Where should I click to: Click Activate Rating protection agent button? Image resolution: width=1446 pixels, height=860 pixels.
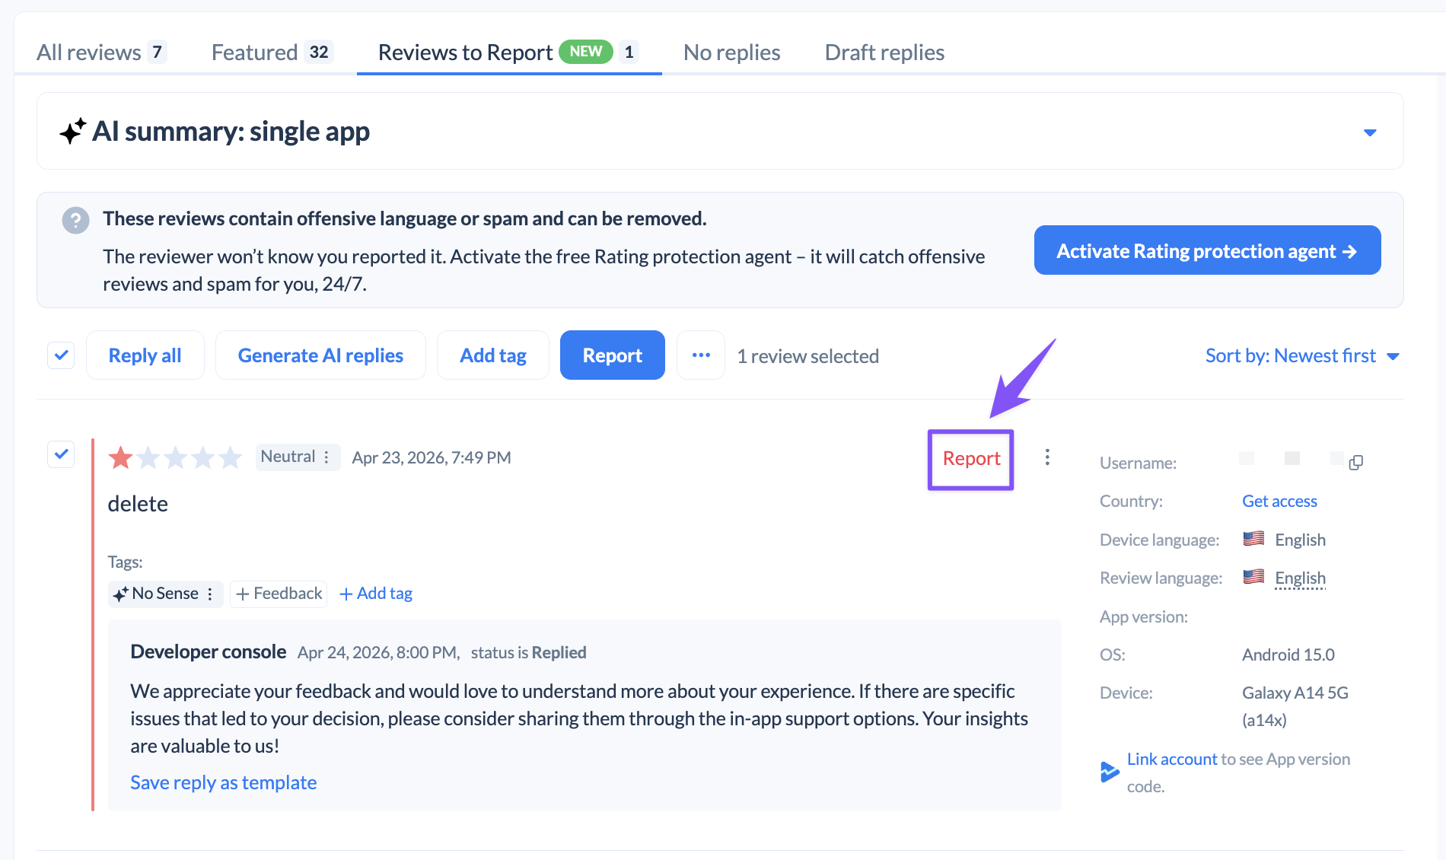(1207, 250)
